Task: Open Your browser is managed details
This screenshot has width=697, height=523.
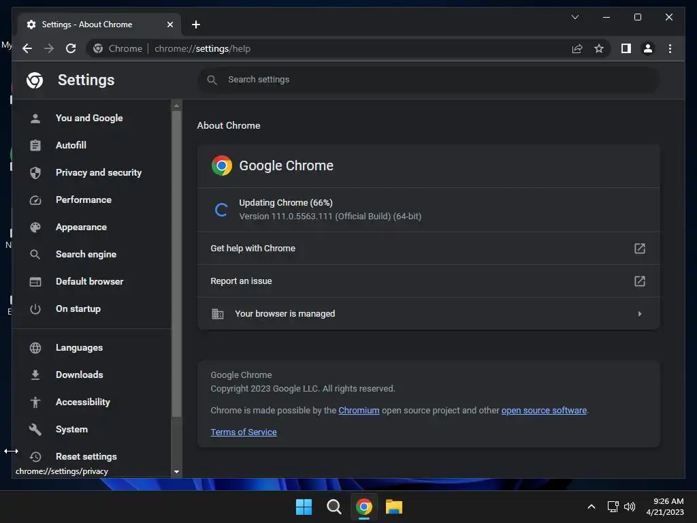Action: click(x=429, y=313)
